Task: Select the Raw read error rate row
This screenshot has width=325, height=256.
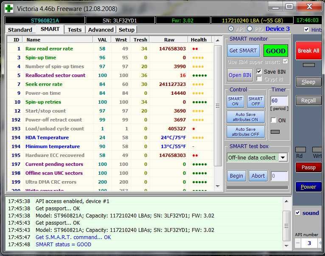Action: pyautogui.click(x=110, y=49)
